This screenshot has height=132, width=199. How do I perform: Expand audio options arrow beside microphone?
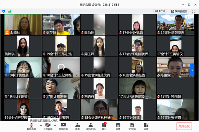click(41, 125)
